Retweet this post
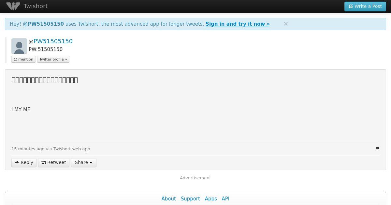The width and height of the screenshot is (391, 205). click(x=54, y=162)
